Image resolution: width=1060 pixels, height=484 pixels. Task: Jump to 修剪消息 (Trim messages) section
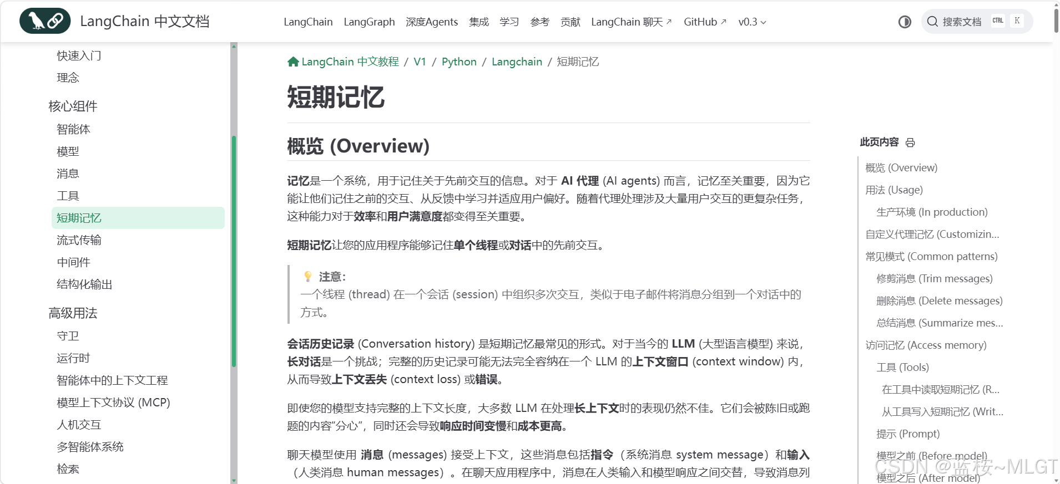click(935, 278)
